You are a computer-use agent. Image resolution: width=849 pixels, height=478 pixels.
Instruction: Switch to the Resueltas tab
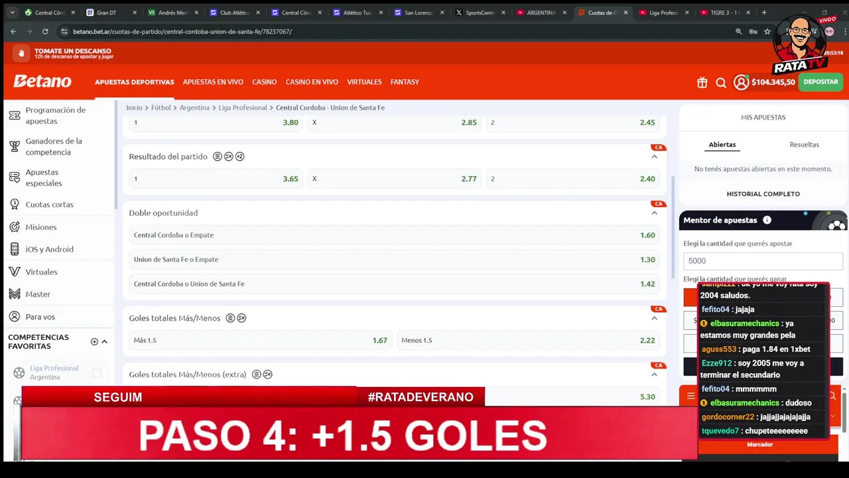click(804, 144)
